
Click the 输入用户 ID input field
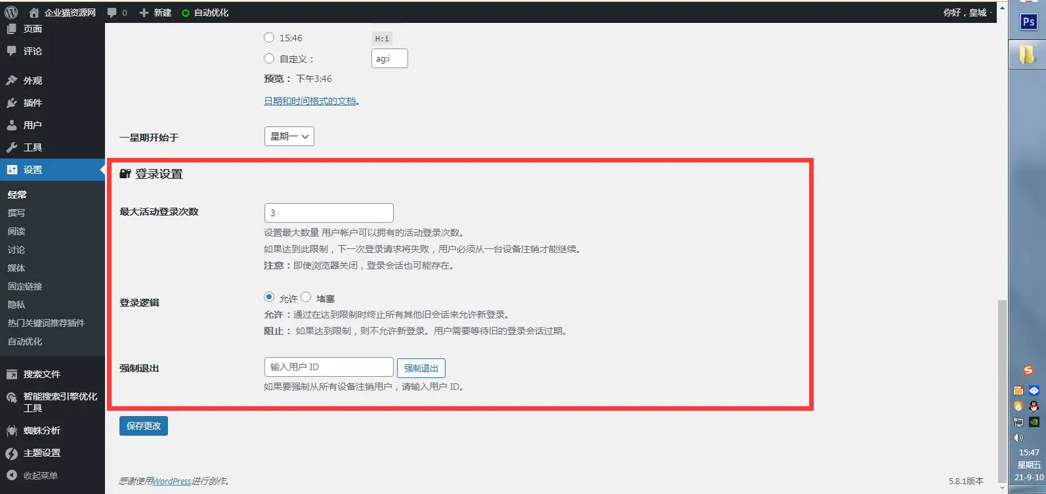pos(328,367)
